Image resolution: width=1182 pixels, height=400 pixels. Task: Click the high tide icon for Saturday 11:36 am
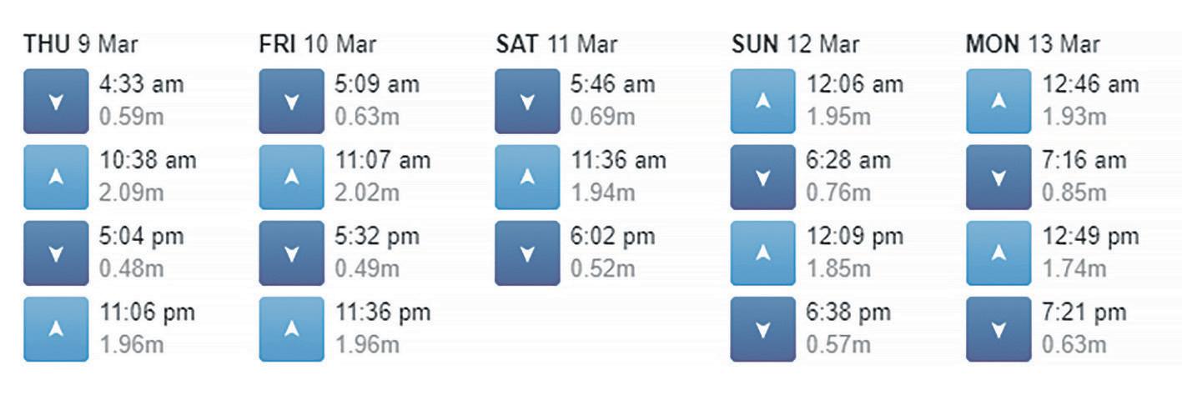(x=527, y=177)
